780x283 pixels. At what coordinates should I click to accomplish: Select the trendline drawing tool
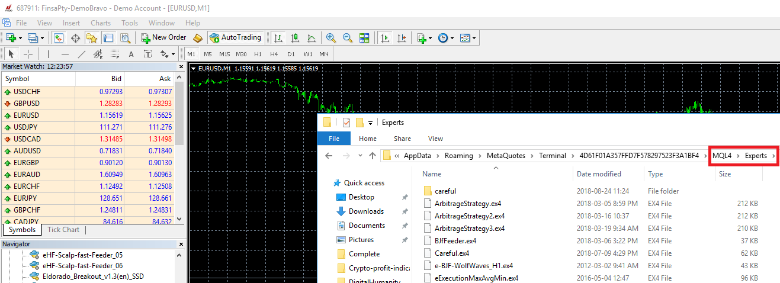pos(82,54)
